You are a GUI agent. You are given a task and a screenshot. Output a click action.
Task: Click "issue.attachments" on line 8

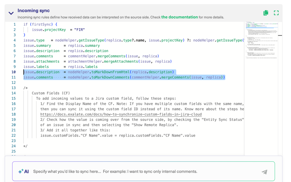[x=41, y=61]
